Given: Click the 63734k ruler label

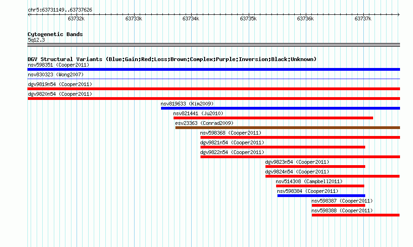Looking at the screenshot, I should 191,19.
